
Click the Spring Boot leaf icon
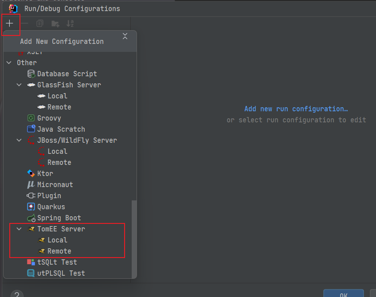tap(31, 218)
